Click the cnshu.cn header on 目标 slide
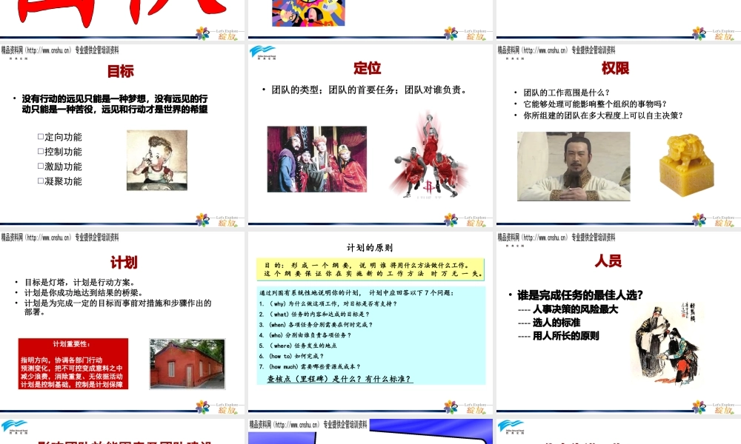The width and height of the screenshot is (741, 444). tap(59, 50)
